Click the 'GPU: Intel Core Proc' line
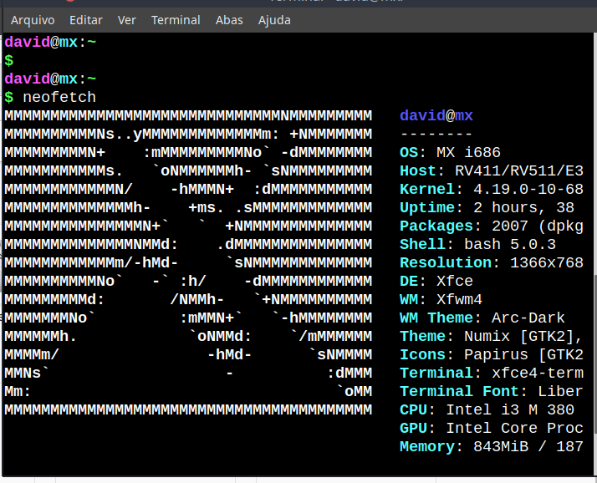The image size is (597, 483). [492, 429]
